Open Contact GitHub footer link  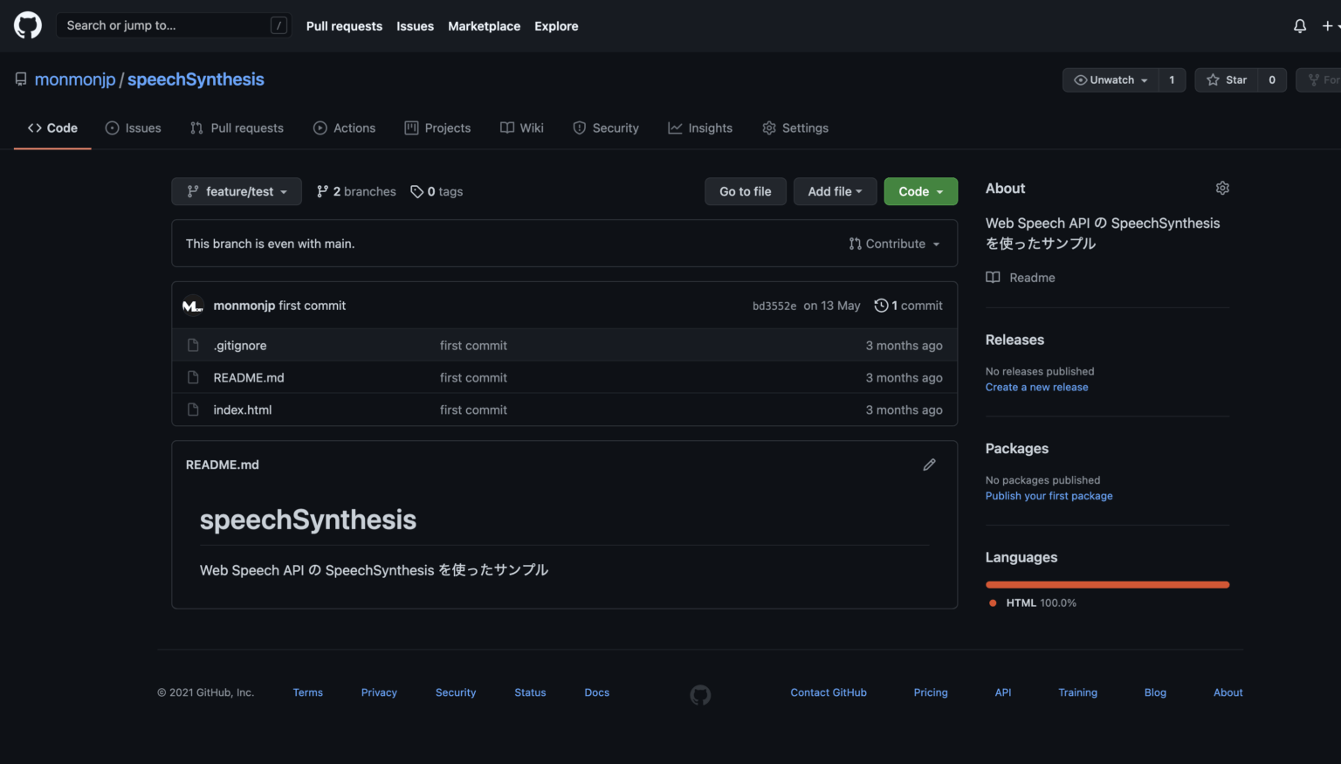(829, 692)
